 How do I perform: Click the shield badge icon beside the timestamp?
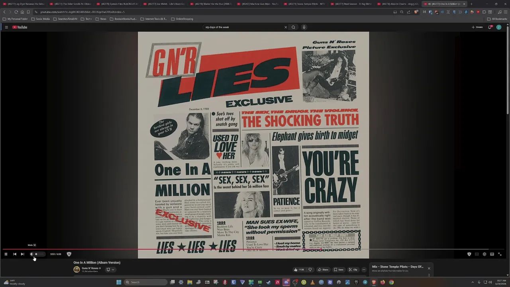pos(69,254)
